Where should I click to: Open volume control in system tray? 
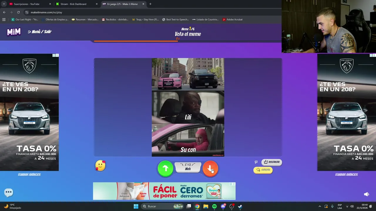[x=352, y=206]
